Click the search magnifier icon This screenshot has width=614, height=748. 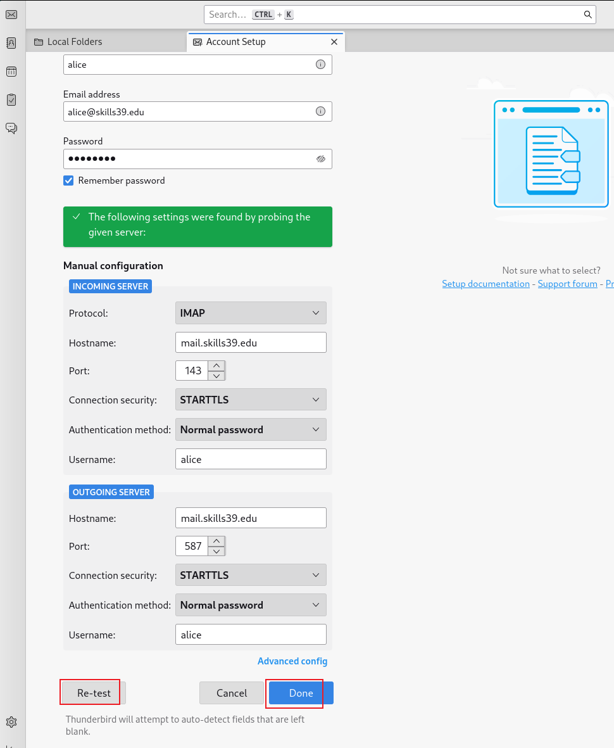(588, 15)
